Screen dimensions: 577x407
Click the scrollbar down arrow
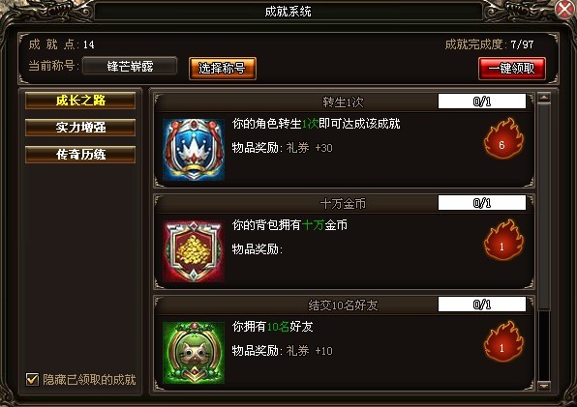[x=544, y=386]
